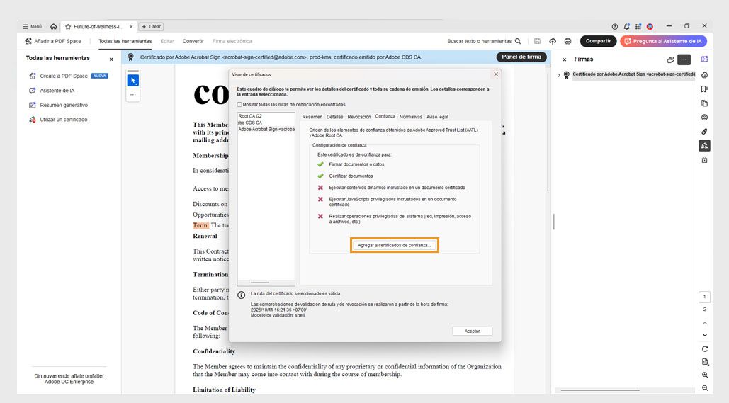Switch to Todas las herramientas tab
Screen dimensions: 729x403
[x=125, y=41]
